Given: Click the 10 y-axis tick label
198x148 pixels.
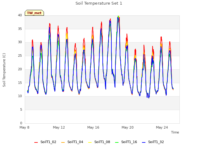Looking at the screenshot, I should point(20,96).
